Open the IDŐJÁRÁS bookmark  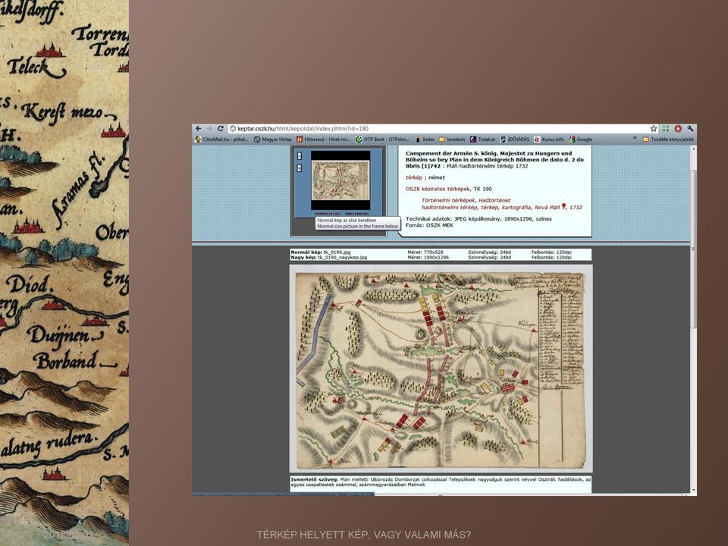pos(514,140)
